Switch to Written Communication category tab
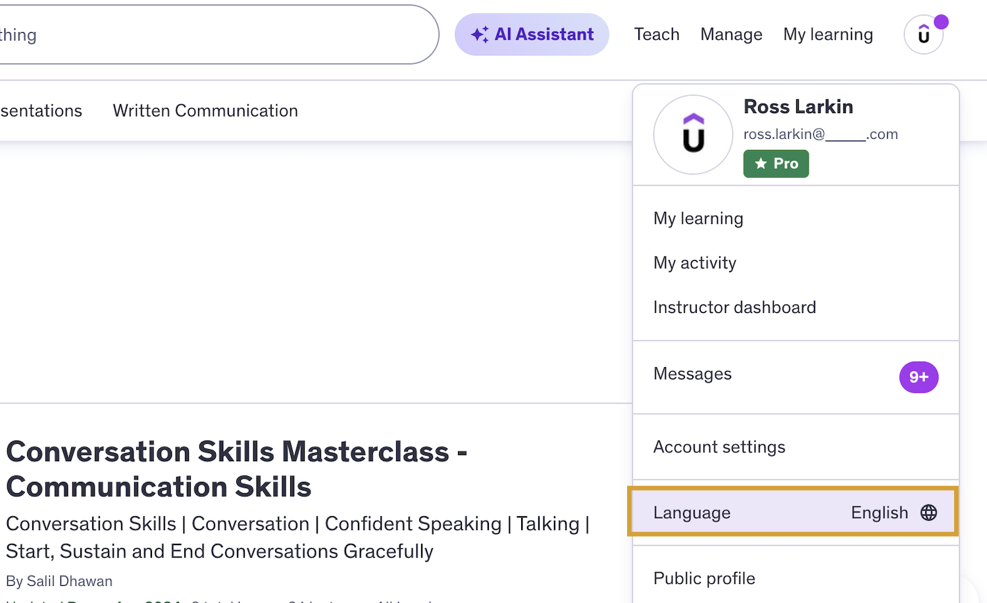Viewport: 987px width, 603px height. pyautogui.click(x=205, y=110)
